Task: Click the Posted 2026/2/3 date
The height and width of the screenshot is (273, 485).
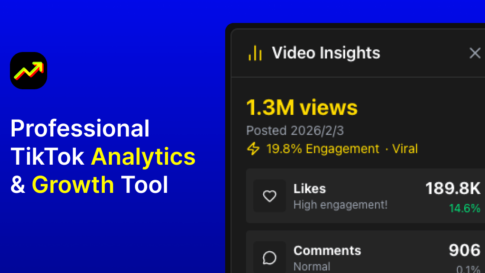Action: (x=295, y=130)
